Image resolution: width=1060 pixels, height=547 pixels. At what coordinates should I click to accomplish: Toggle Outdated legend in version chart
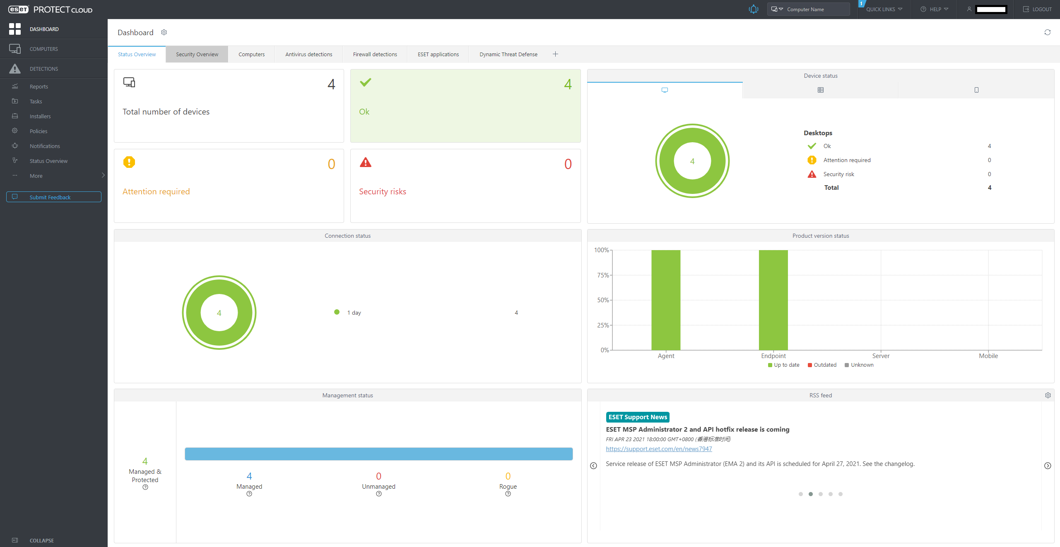tap(822, 365)
